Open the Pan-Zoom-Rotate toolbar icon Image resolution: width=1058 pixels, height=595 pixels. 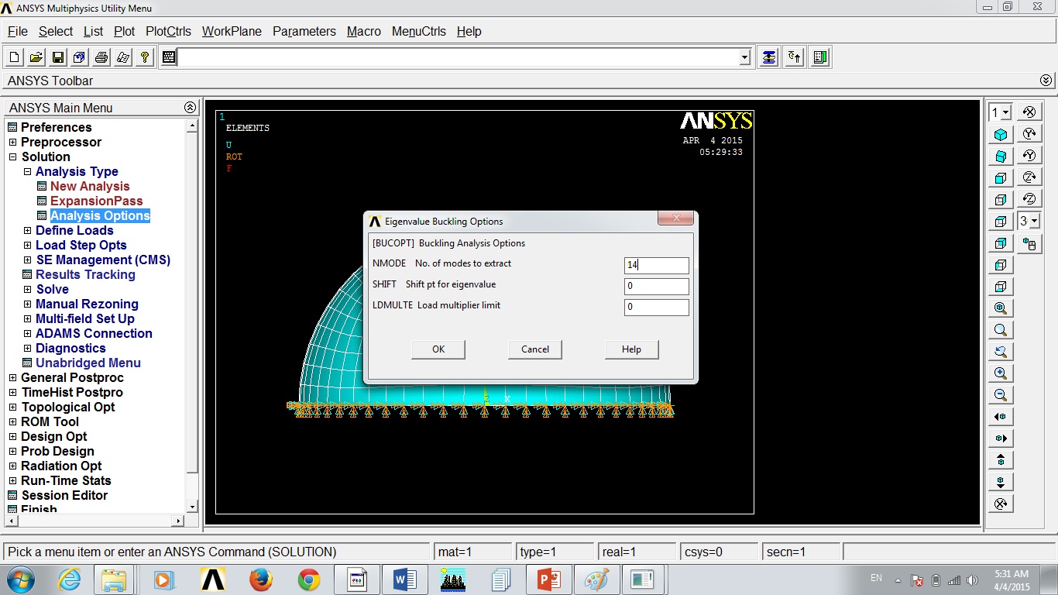(80, 57)
